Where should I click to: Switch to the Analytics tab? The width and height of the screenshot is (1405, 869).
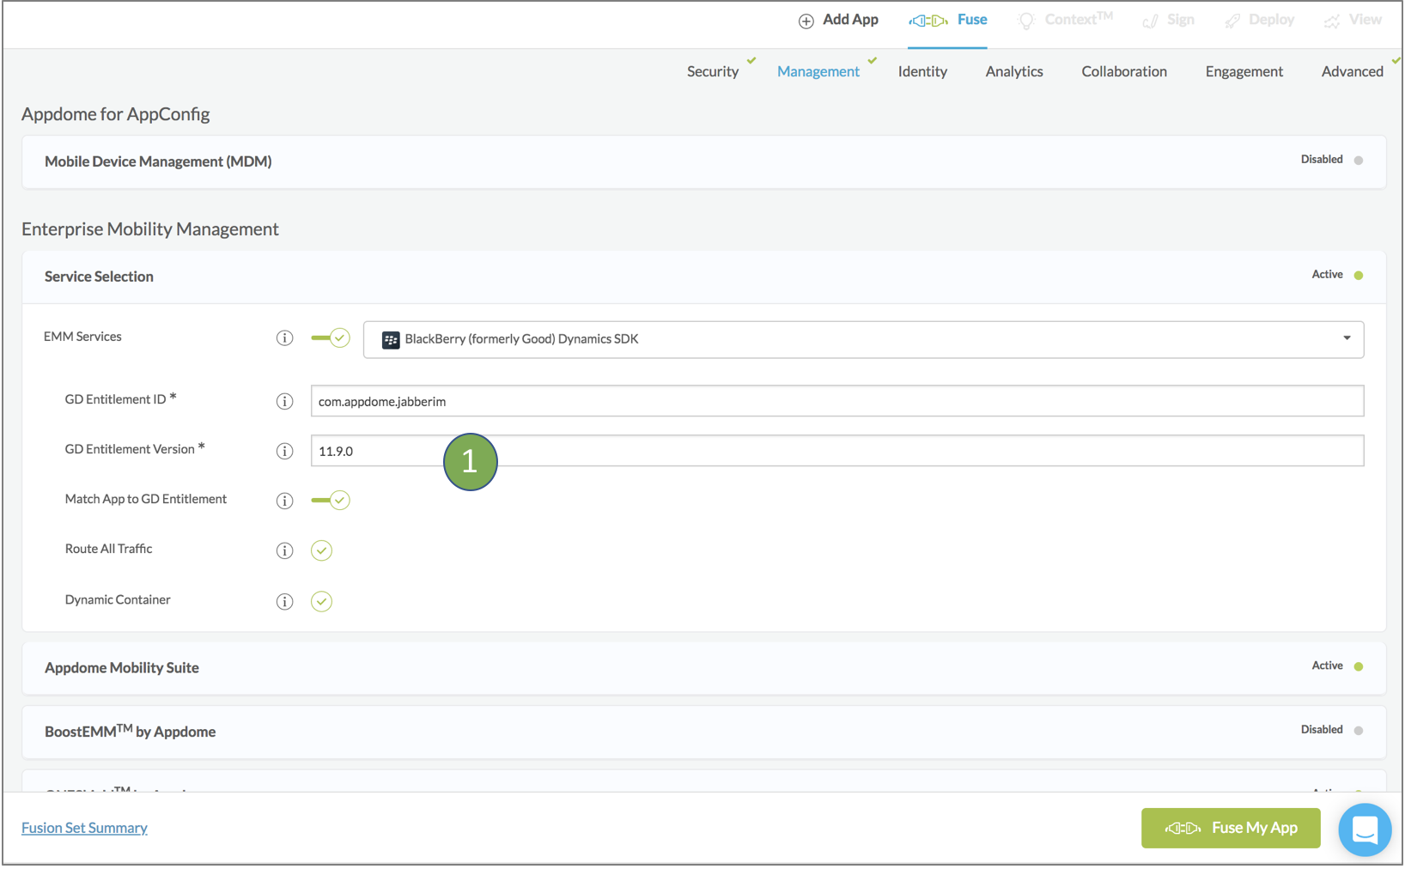coord(1014,71)
